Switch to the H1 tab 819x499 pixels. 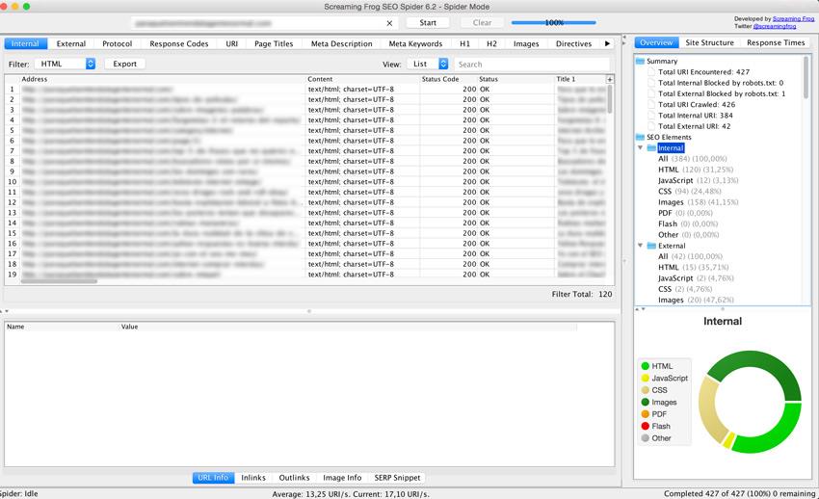tap(464, 44)
